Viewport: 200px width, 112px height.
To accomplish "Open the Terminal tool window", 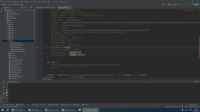I will 85,105.
